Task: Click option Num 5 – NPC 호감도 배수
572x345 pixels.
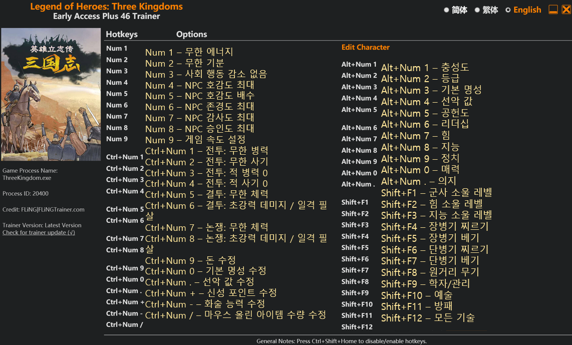Action: tap(199, 96)
